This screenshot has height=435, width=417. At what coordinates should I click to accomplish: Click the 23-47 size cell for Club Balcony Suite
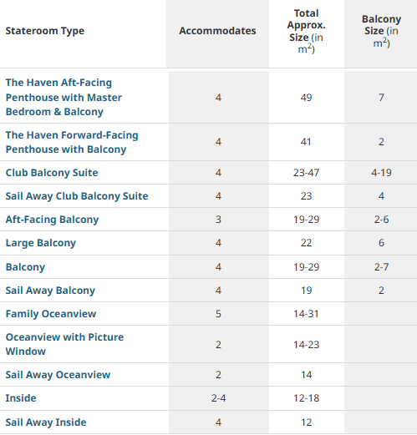click(x=306, y=173)
